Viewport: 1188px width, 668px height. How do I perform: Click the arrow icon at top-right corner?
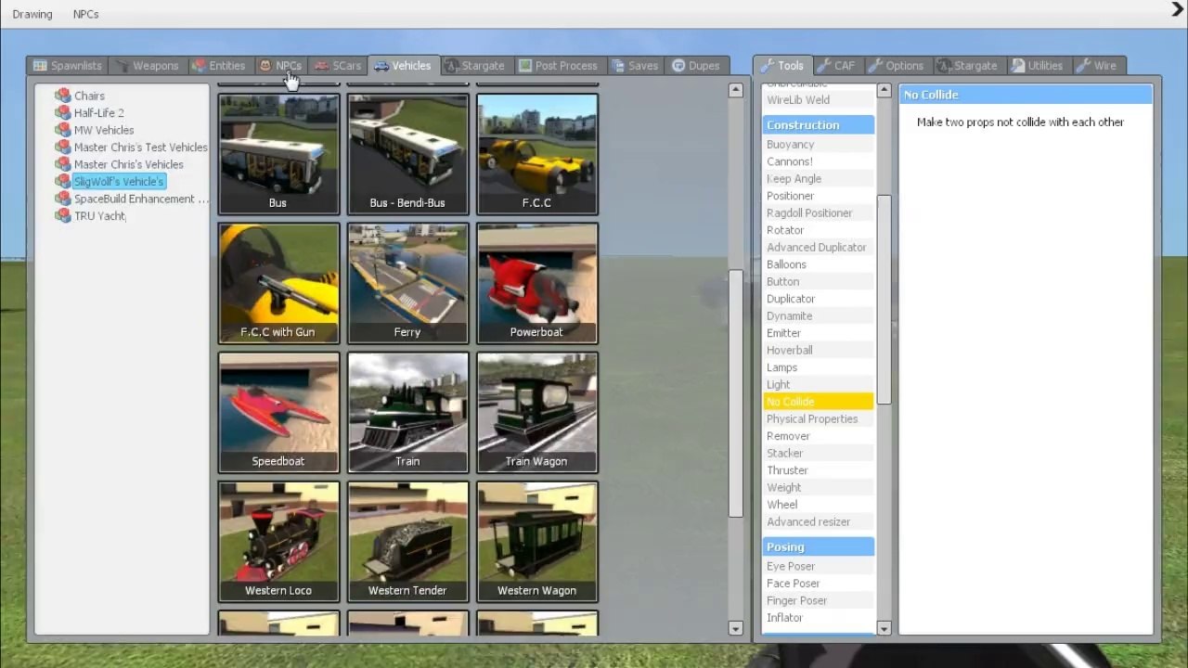point(1178,10)
